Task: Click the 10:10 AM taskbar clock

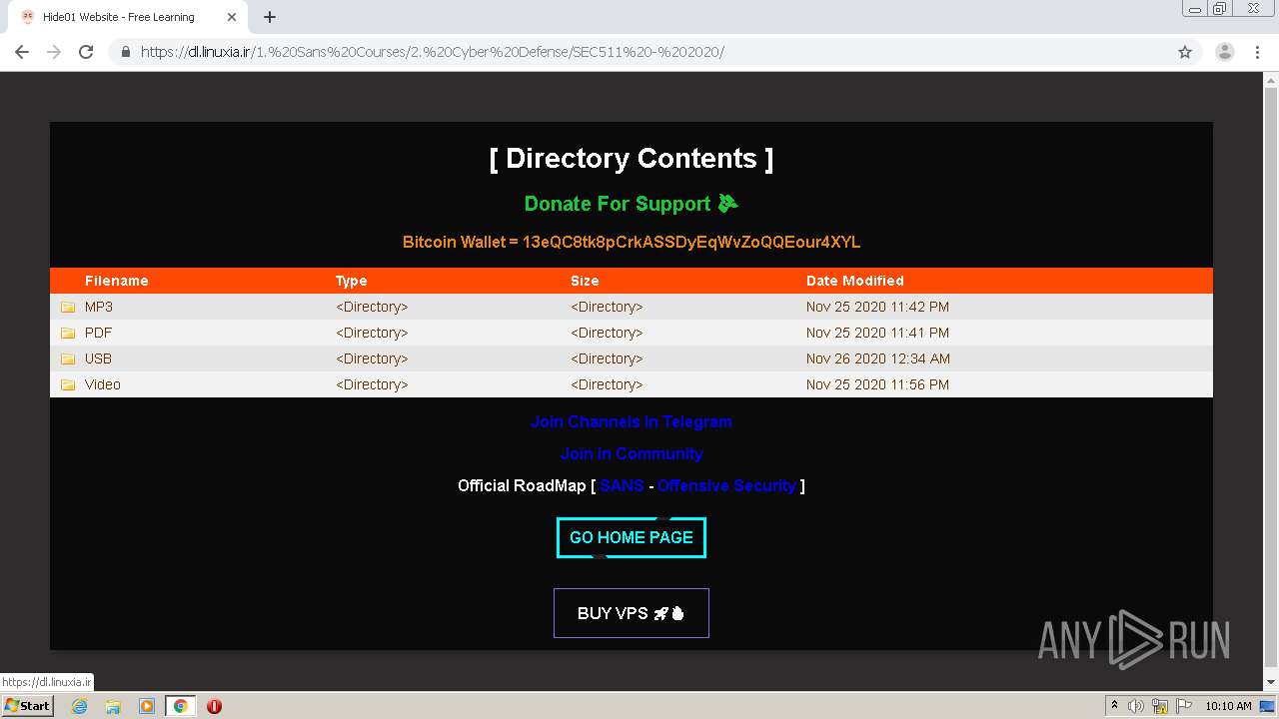Action: click(1228, 706)
